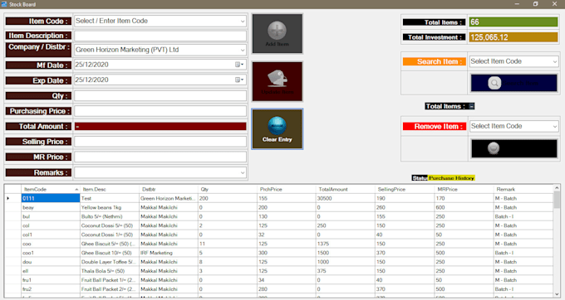
Task: Click the 1375 total amount cell
Action: [346, 244]
